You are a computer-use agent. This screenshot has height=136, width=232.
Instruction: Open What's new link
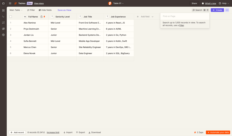pyautogui.click(x=211, y=3)
